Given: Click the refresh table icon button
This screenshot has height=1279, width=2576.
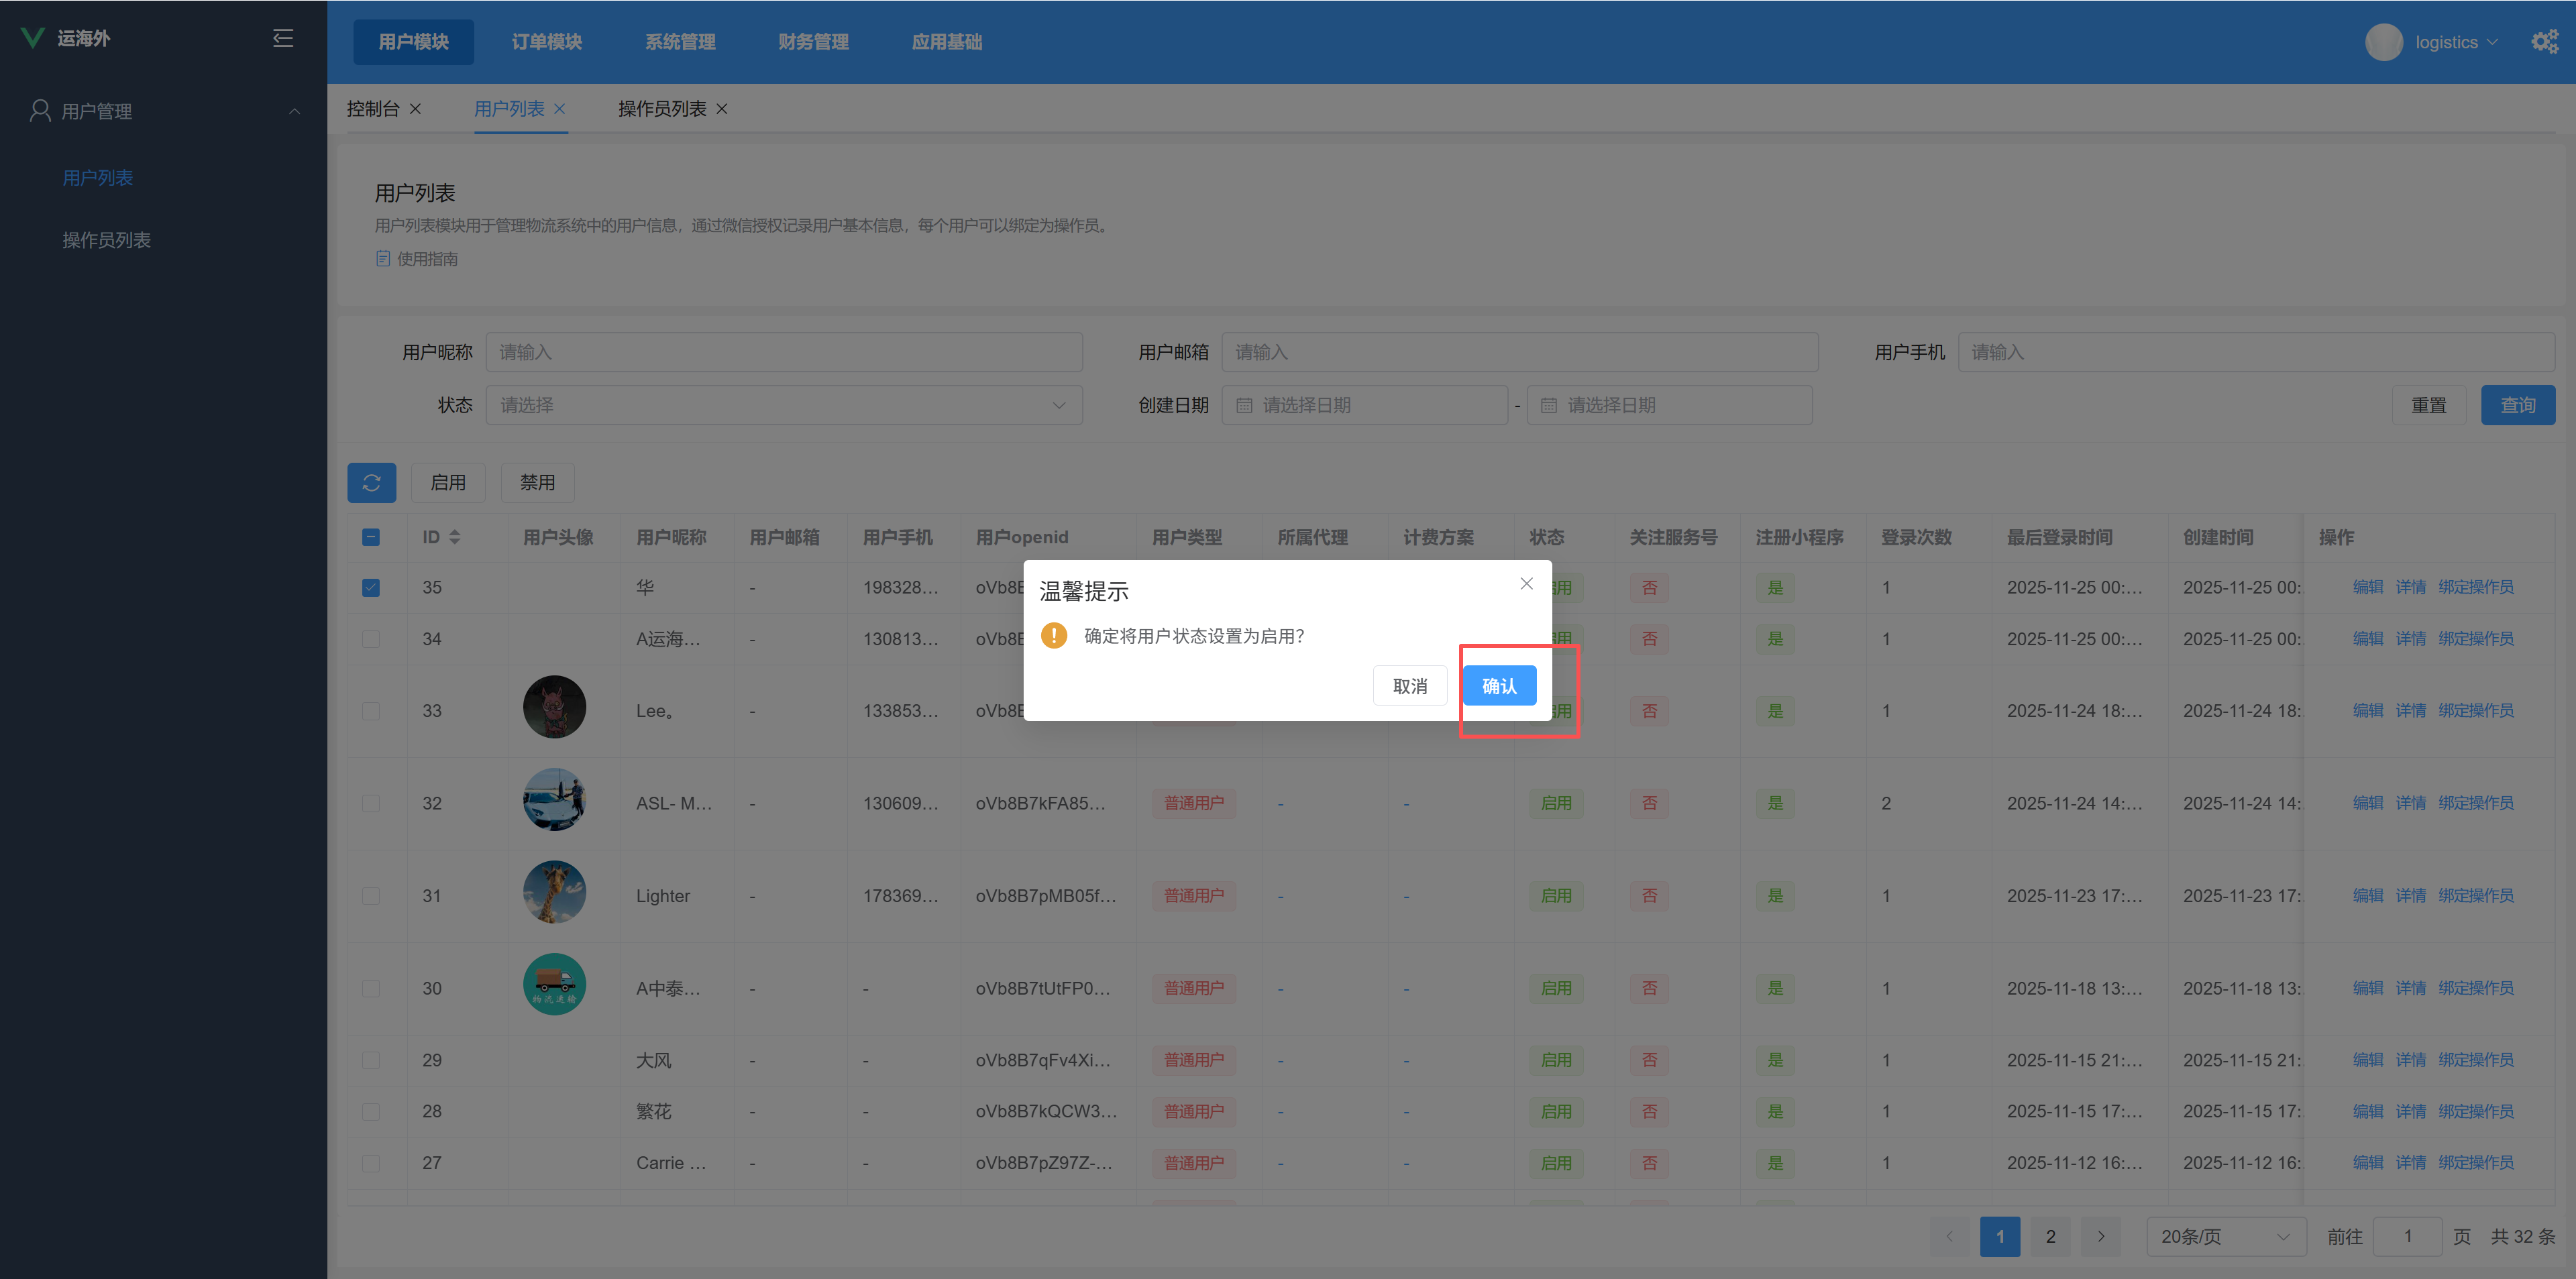Looking at the screenshot, I should coord(371,483).
